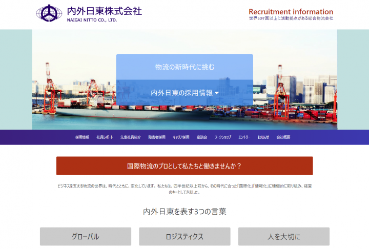Select the ロジスティクス button
This screenshot has width=369, height=249.
coord(184,236)
